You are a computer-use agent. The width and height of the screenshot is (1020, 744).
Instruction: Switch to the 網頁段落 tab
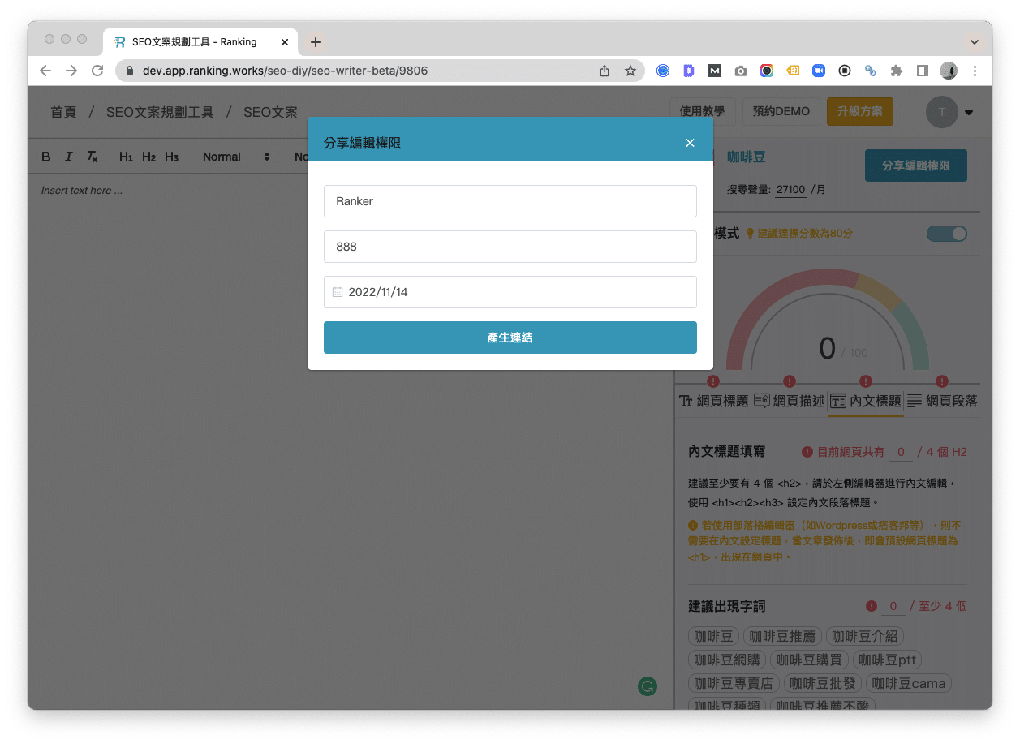[942, 401]
